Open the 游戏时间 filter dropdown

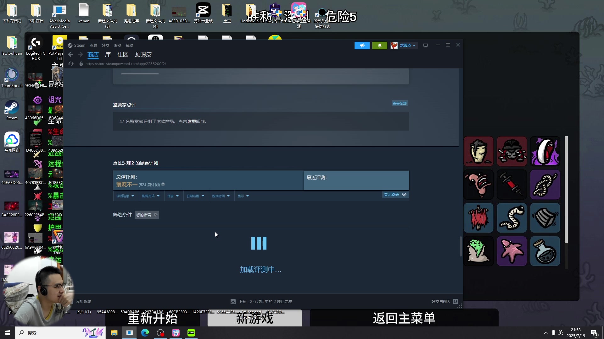pos(221,196)
